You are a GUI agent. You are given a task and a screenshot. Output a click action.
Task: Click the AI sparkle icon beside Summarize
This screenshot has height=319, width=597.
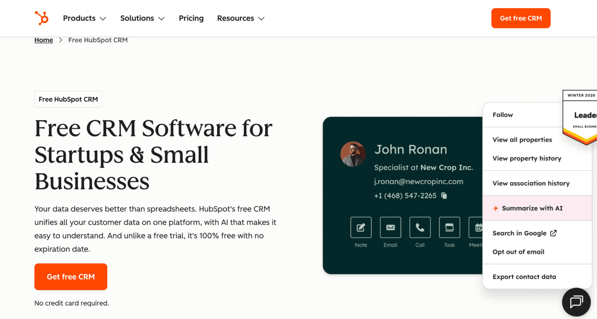[495, 208]
